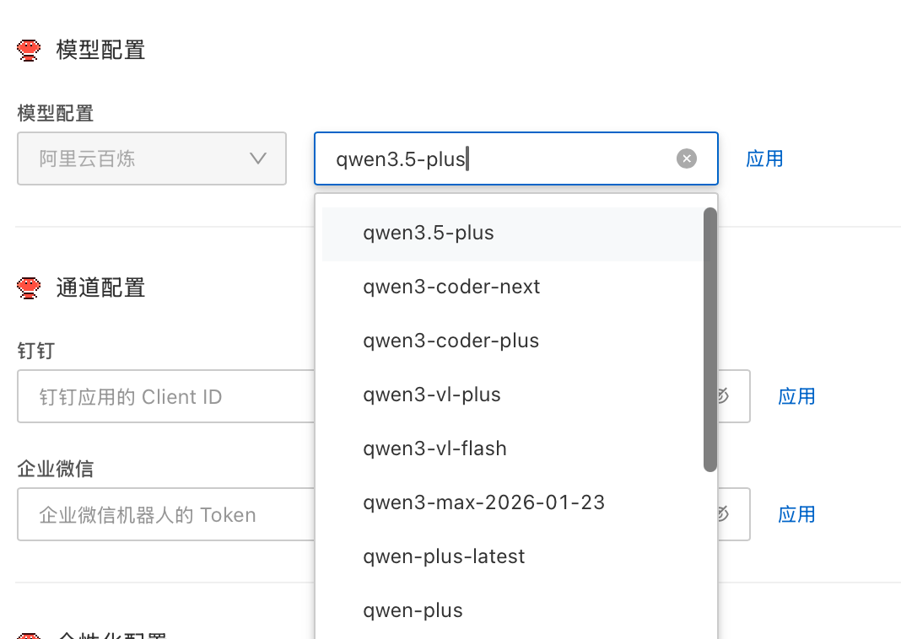Select qwen3-max-2026-01-23 option
This screenshot has height=639, width=901.
pos(513,503)
